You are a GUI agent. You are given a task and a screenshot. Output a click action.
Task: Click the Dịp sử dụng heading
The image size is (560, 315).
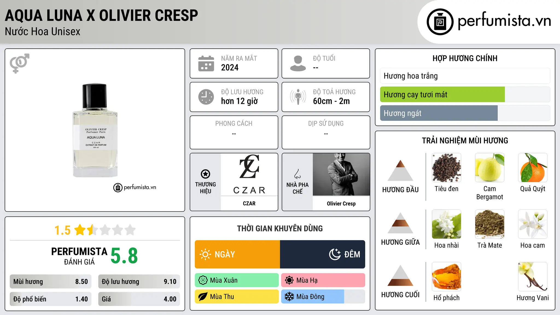(x=326, y=124)
